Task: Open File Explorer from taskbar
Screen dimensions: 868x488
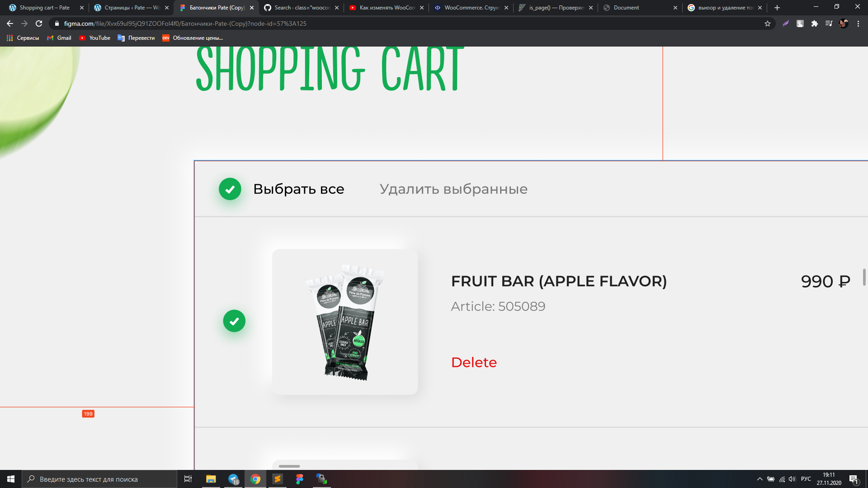Action: [211, 479]
